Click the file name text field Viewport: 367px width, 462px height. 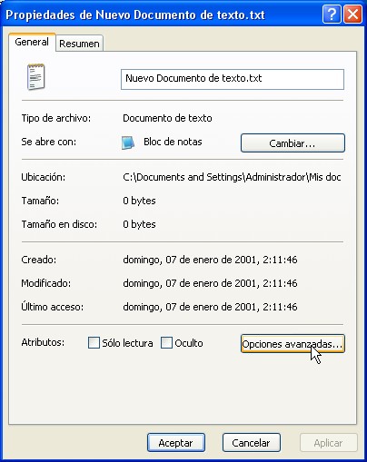point(233,79)
